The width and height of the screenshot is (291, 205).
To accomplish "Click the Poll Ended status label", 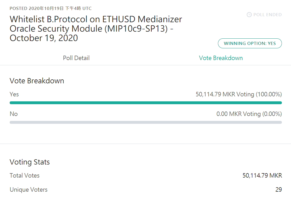I will point(268,15).
